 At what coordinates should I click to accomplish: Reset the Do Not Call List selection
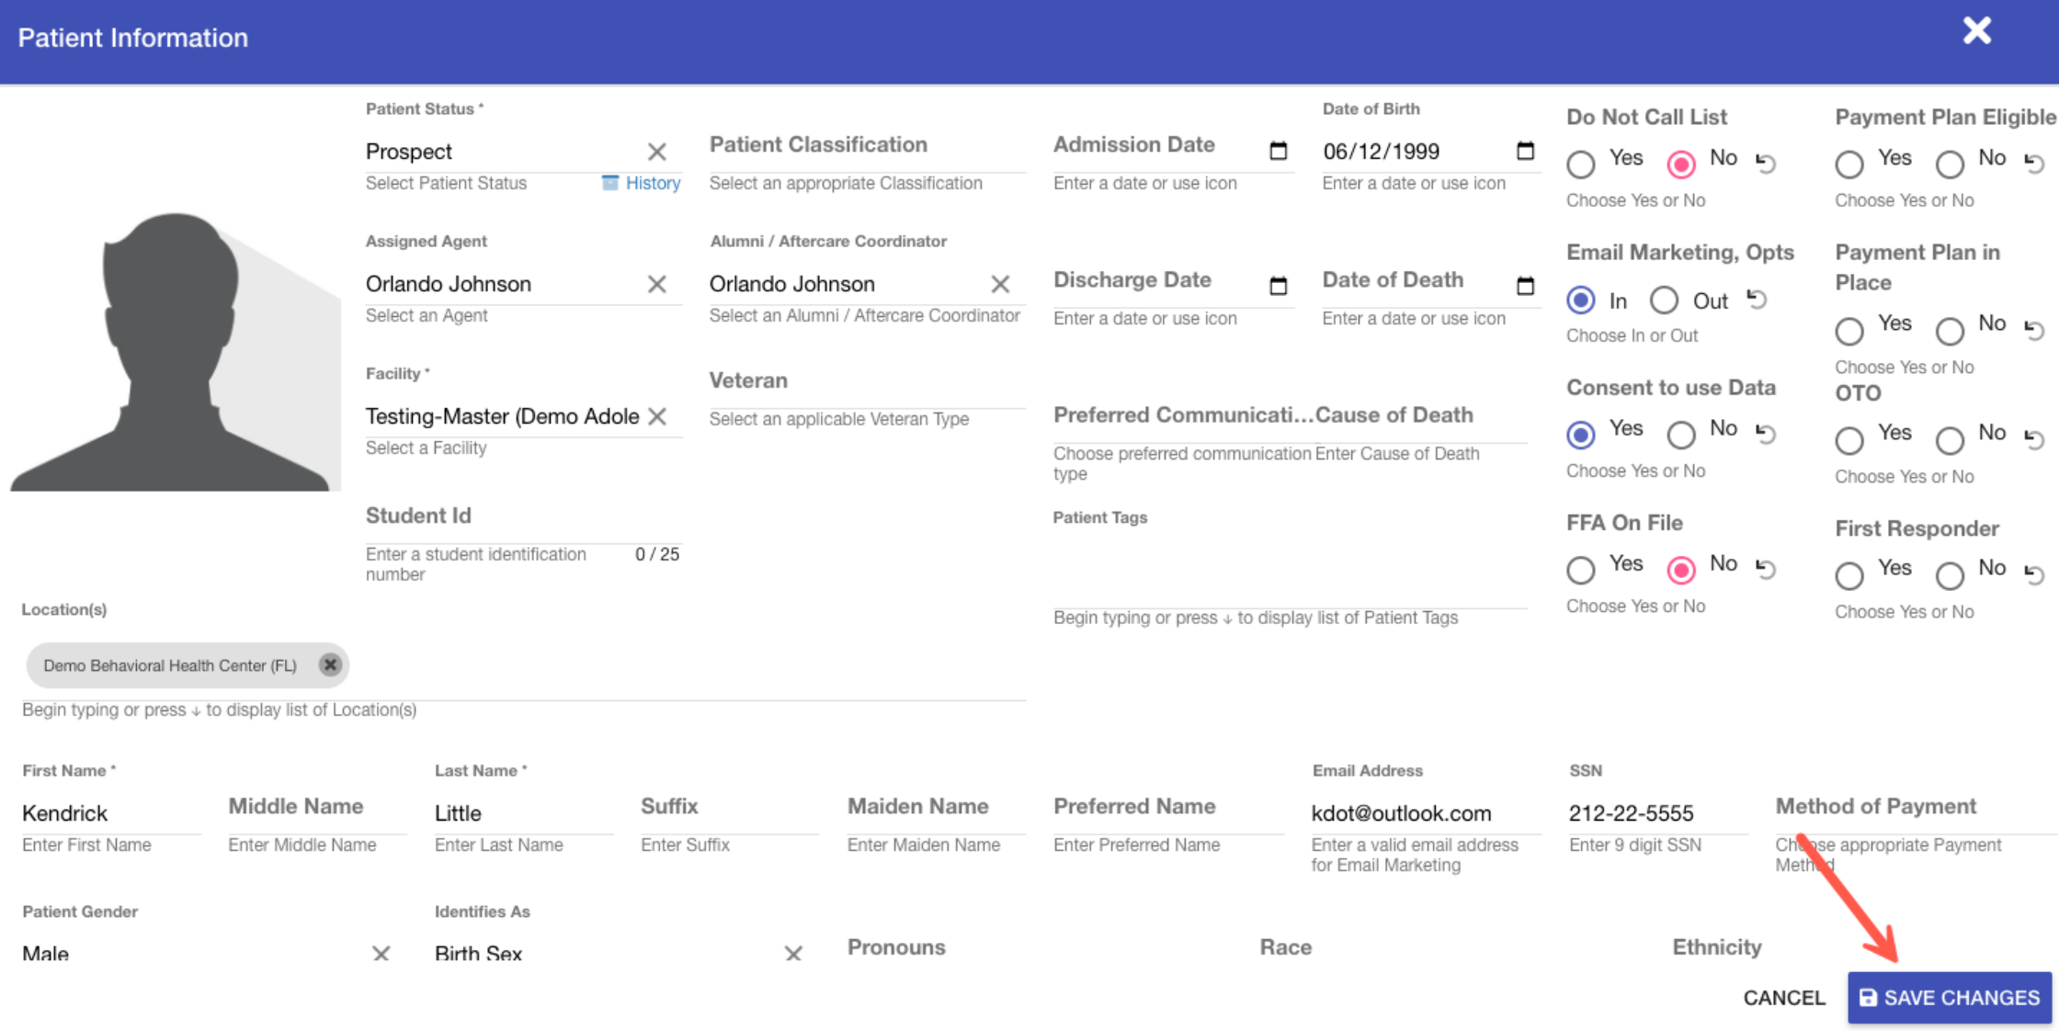click(1766, 163)
